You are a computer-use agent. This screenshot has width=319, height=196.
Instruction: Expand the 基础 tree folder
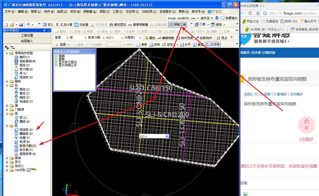7,158
